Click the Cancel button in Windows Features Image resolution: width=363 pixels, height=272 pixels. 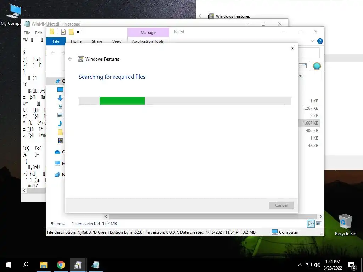pos(281,205)
